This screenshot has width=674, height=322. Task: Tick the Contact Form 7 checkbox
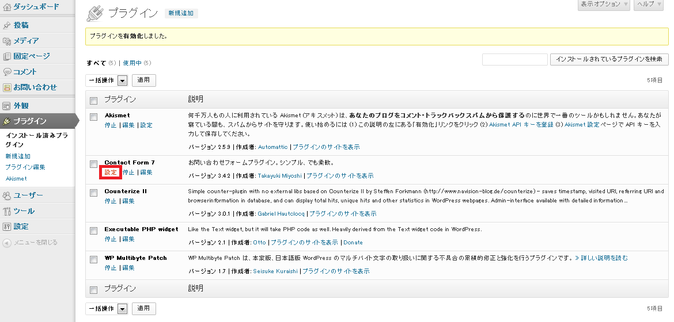tap(94, 164)
